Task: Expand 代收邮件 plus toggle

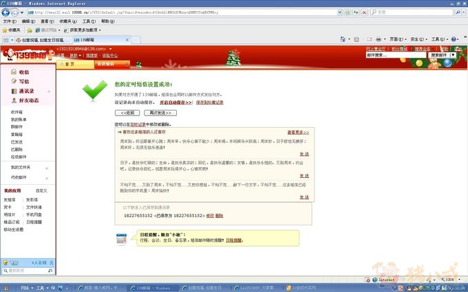Action: [x=47, y=178]
